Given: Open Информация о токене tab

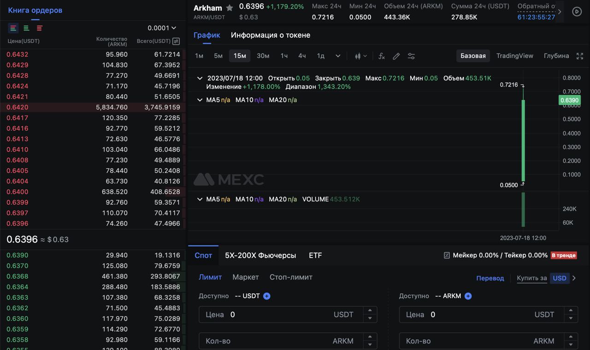Looking at the screenshot, I should [x=271, y=35].
